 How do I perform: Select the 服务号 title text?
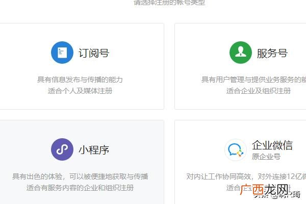[x=272, y=53]
